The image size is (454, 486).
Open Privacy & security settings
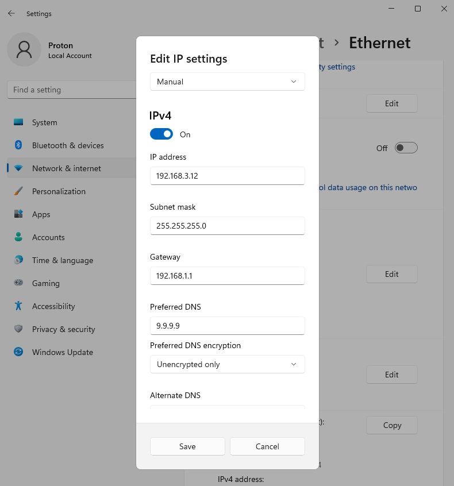[71, 329]
